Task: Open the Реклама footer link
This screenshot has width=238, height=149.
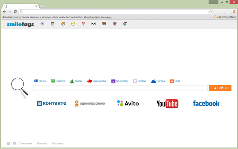Action: point(42,143)
